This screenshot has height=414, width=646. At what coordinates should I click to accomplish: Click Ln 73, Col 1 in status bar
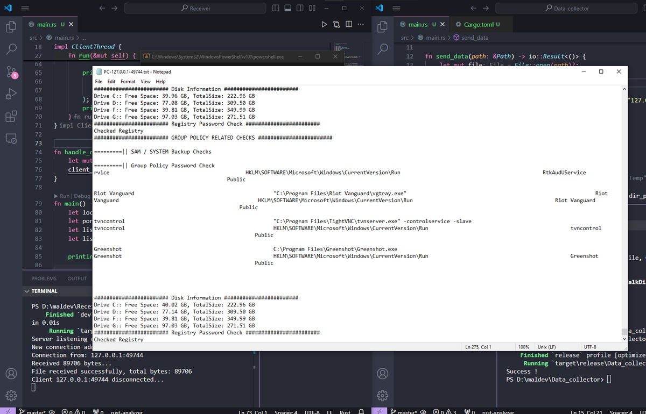[x=253, y=412]
